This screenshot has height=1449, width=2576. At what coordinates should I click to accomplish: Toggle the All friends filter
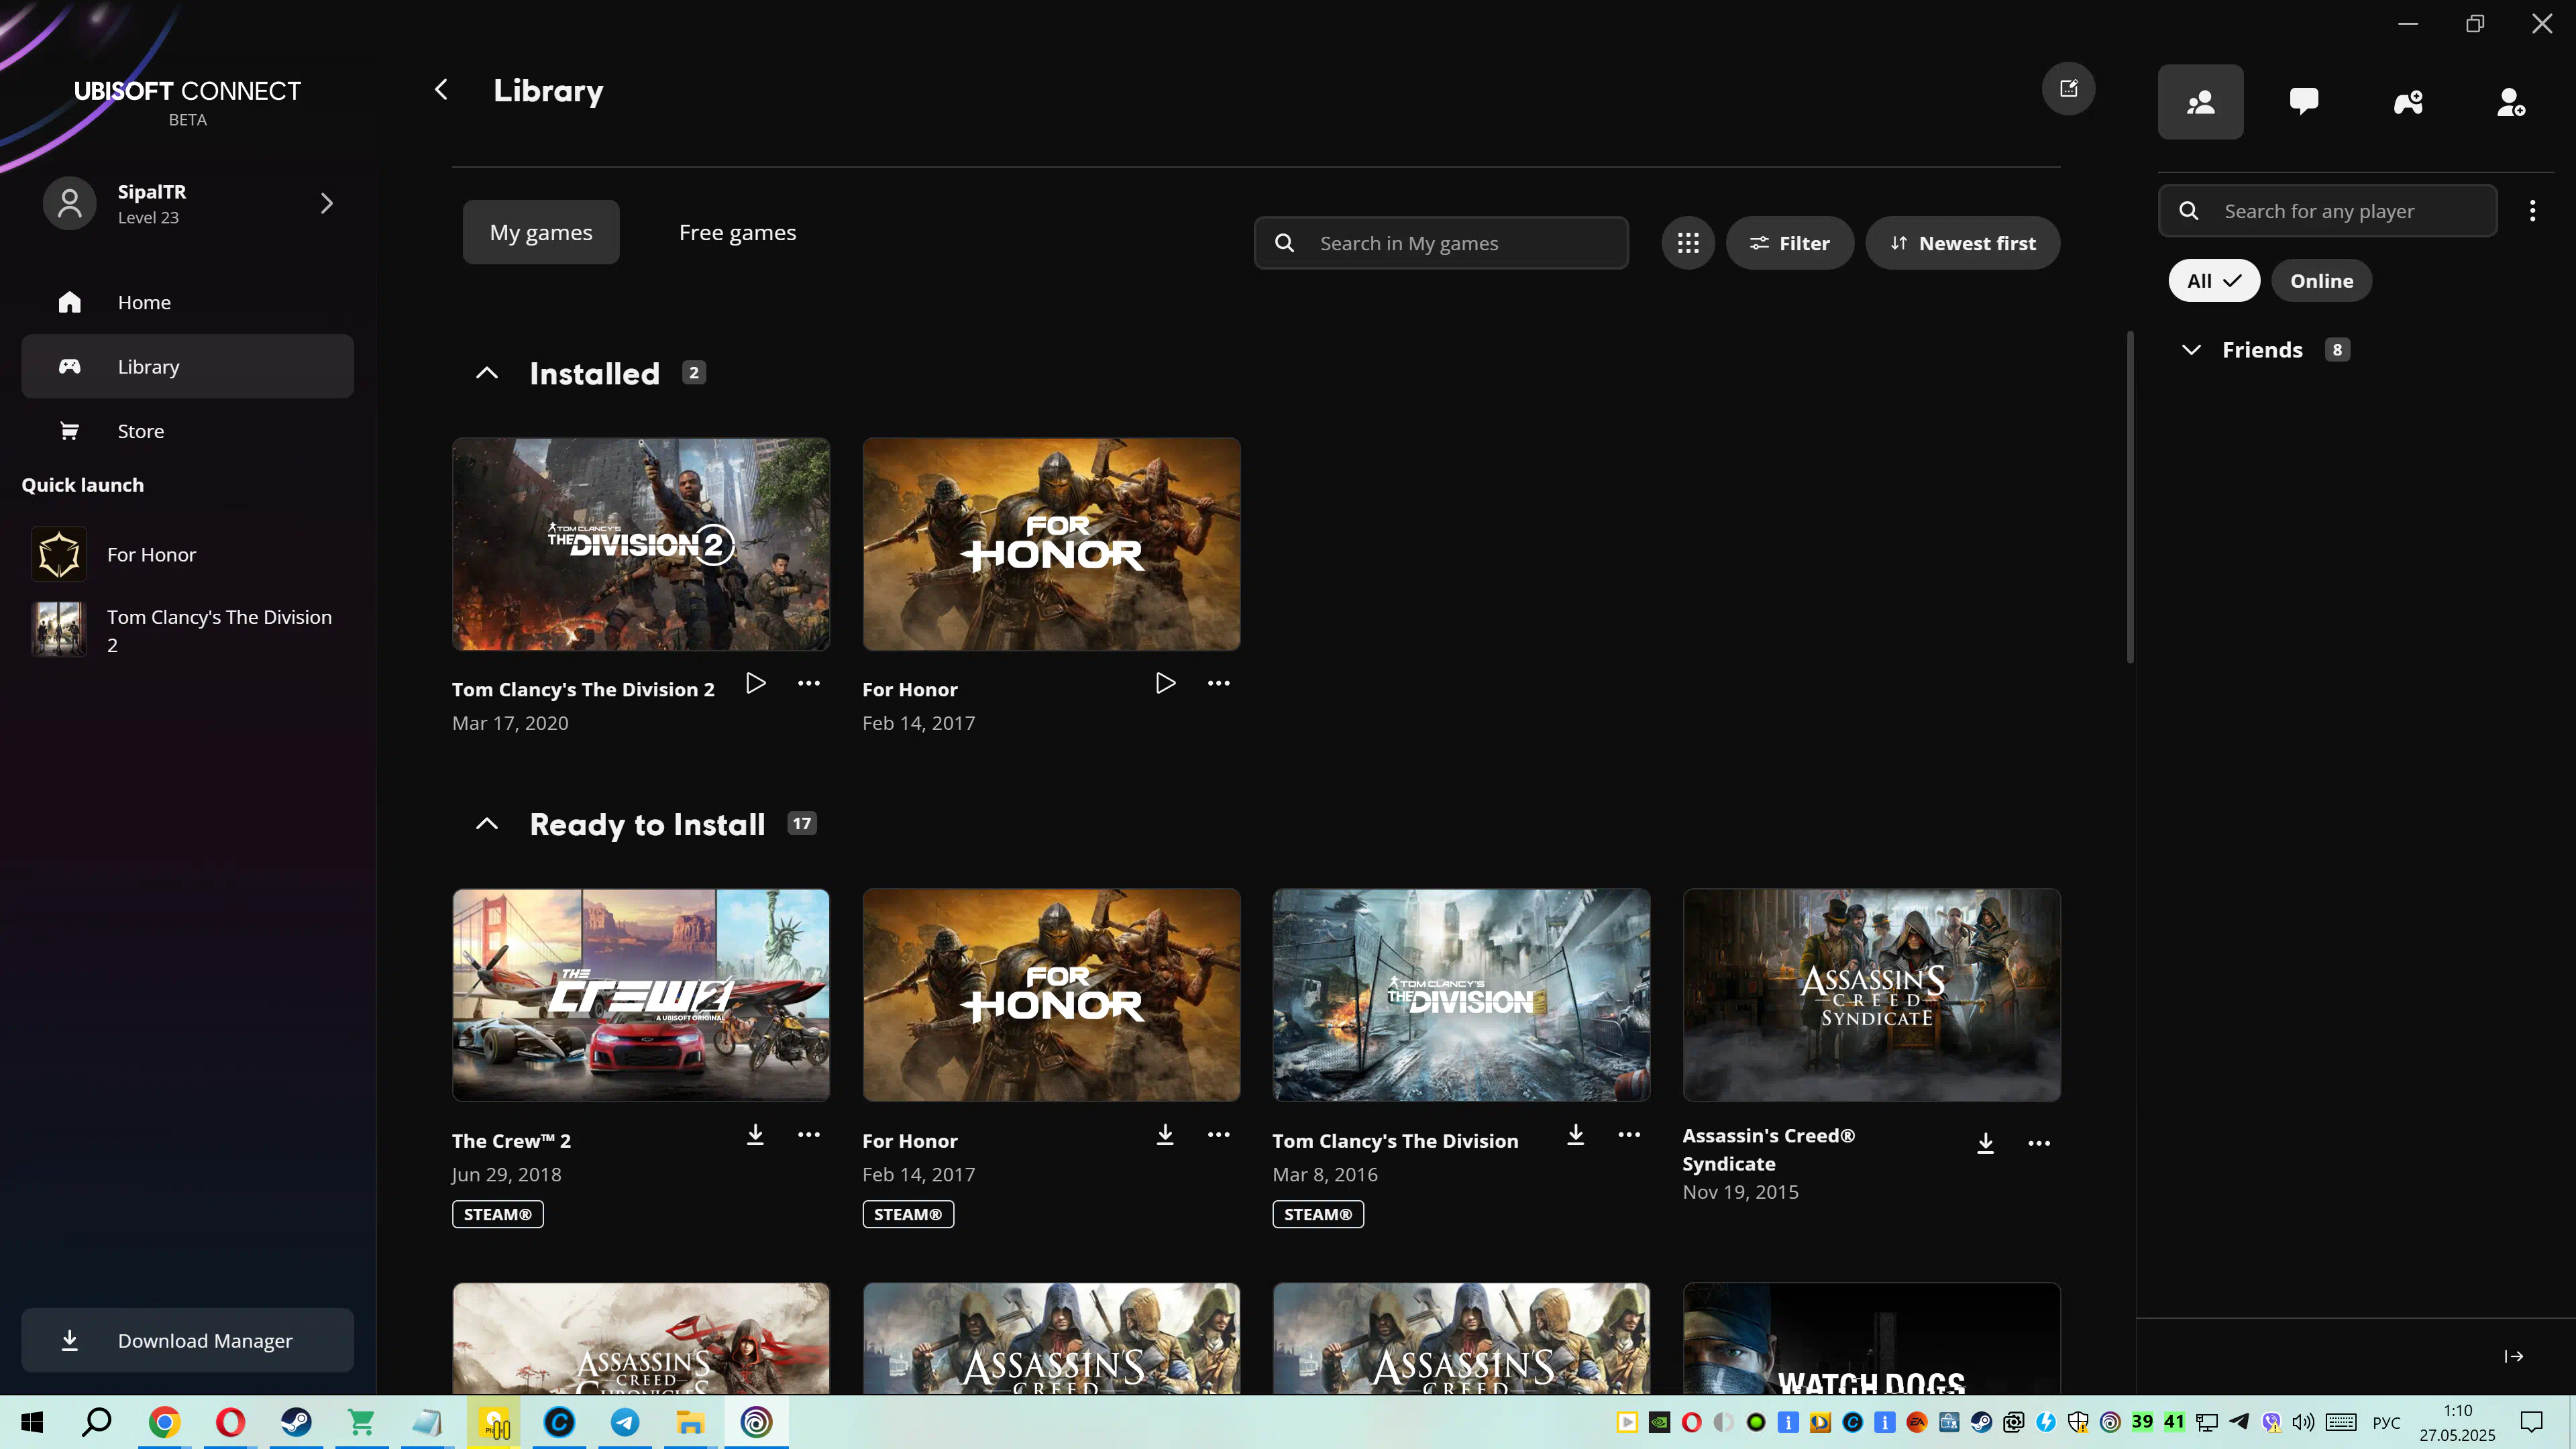tap(2214, 281)
